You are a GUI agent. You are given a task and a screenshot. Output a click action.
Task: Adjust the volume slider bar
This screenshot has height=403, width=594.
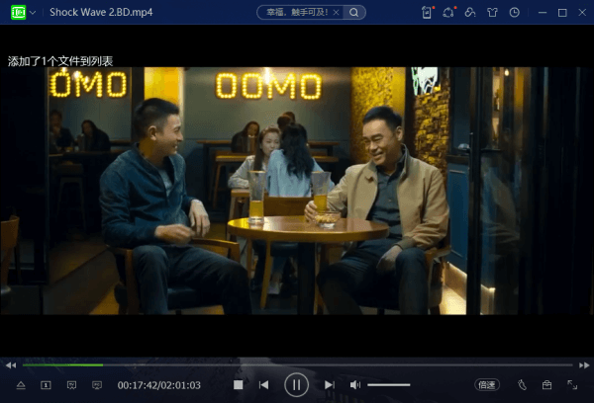[389, 385]
